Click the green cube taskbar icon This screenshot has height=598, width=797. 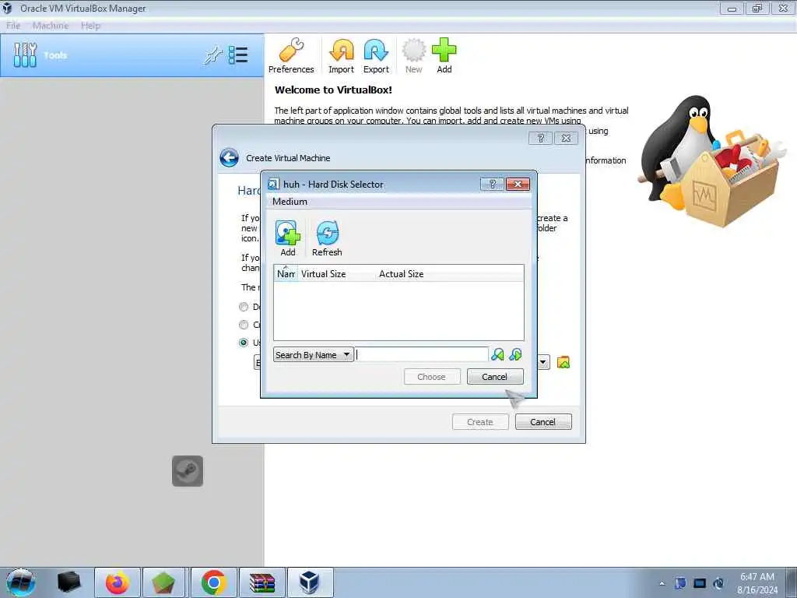[x=163, y=582]
